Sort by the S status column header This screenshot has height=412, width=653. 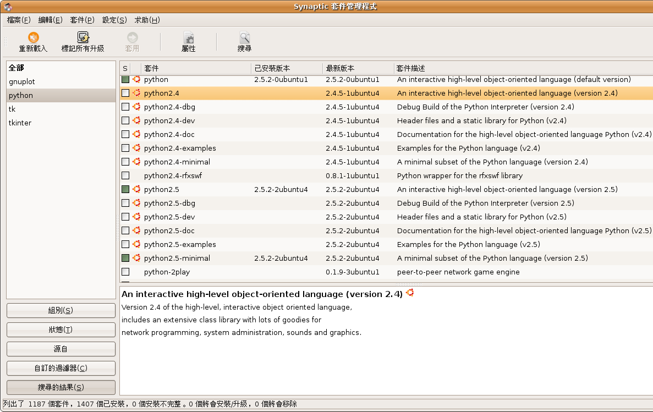[x=125, y=68]
